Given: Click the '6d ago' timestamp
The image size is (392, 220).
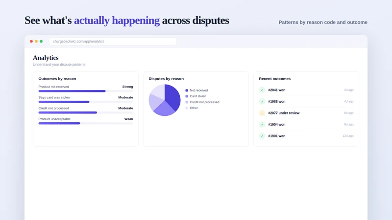Looking at the screenshot, I should click(349, 113).
